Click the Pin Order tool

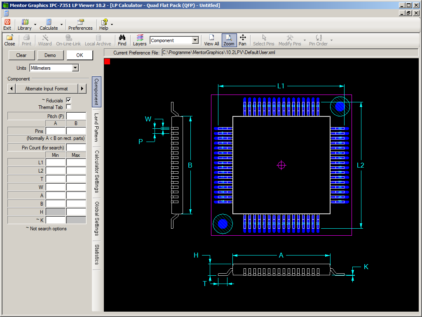click(x=319, y=40)
